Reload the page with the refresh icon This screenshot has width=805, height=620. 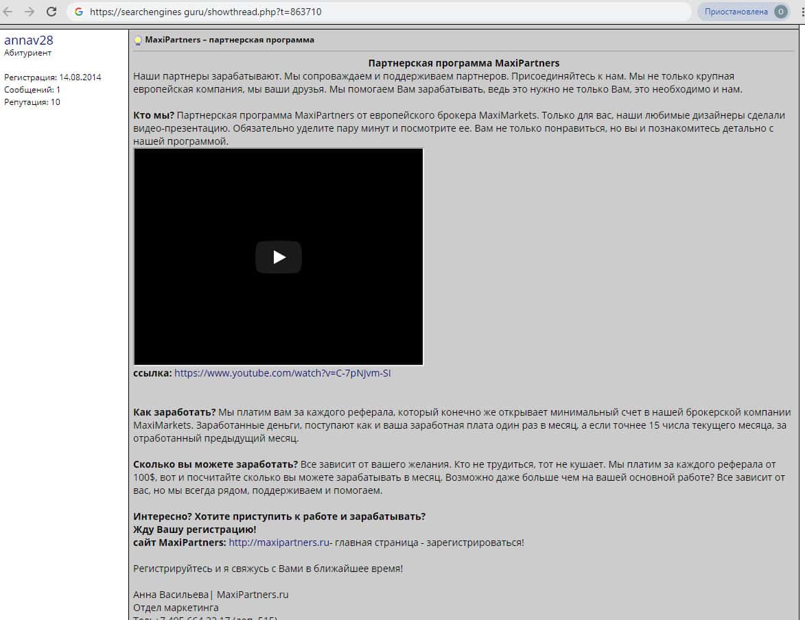pos(51,11)
